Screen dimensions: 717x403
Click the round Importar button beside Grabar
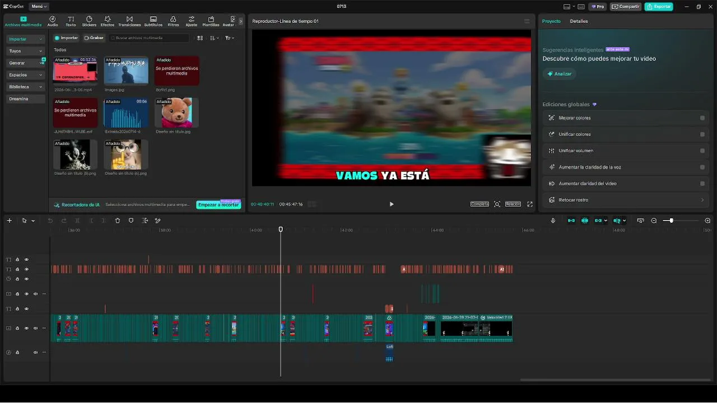[x=66, y=38]
